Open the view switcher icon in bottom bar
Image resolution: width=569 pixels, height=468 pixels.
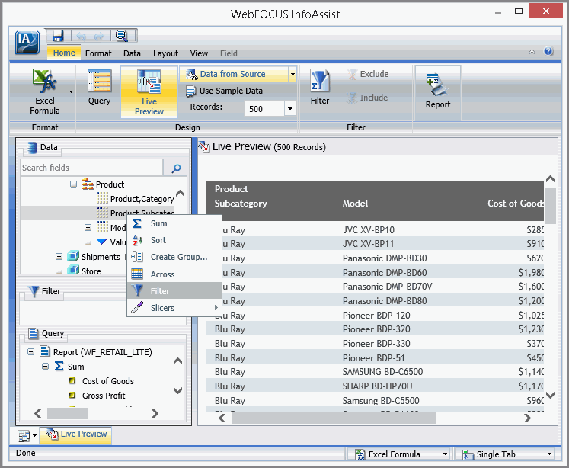pyautogui.click(x=24, y=436)
